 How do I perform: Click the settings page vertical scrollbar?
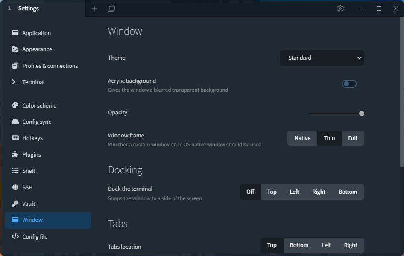click(x=401, y=98)
